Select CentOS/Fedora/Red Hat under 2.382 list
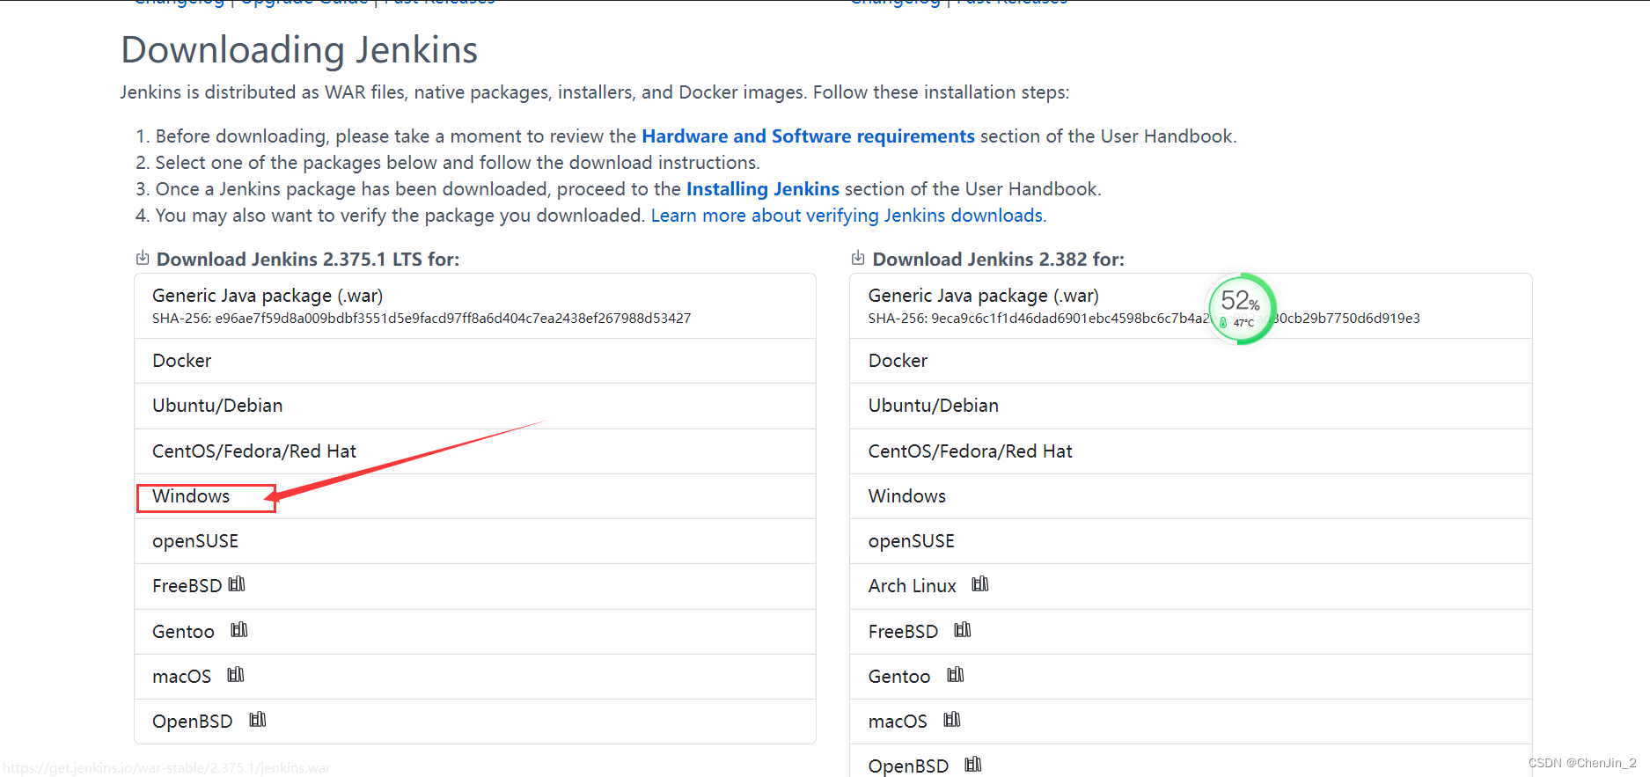 click(1191, 451)
